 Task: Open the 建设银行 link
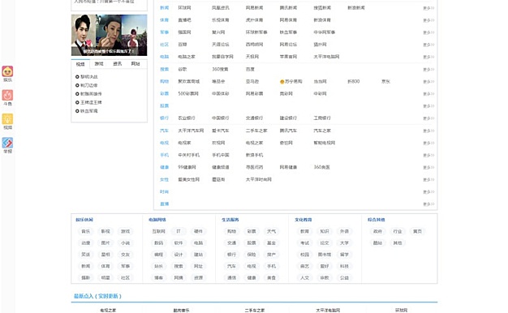click(x=288, y=118)
